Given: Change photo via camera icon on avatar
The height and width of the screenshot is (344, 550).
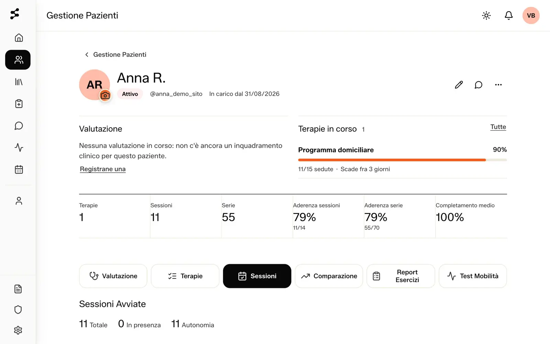Looking at the screenshot, I should pos(105,95).
